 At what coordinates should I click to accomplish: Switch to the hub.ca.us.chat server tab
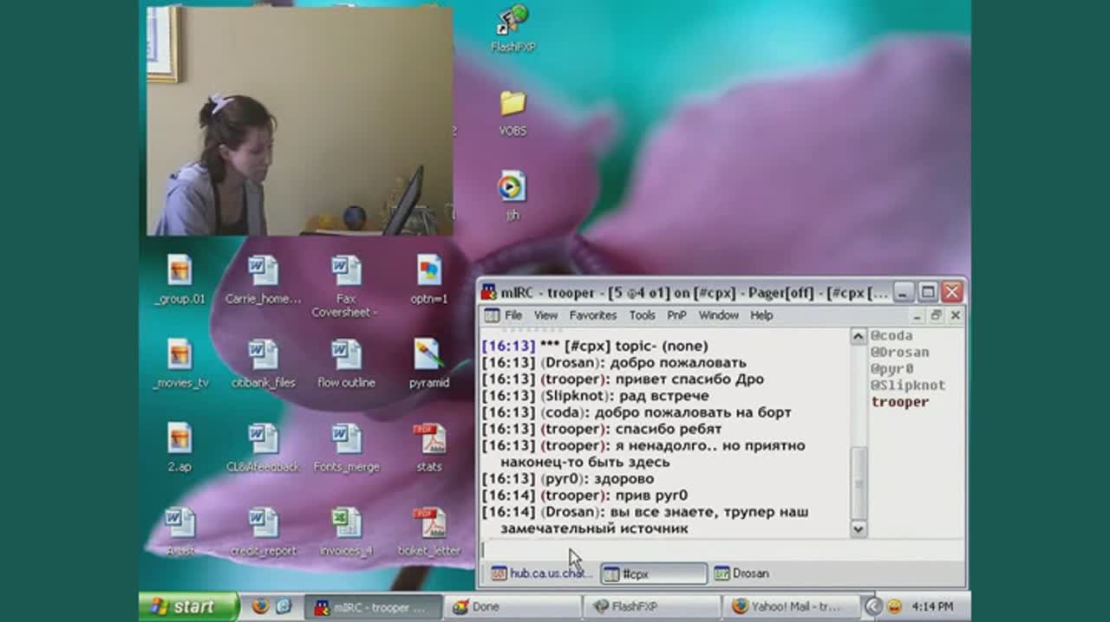(x=542, y=573)
